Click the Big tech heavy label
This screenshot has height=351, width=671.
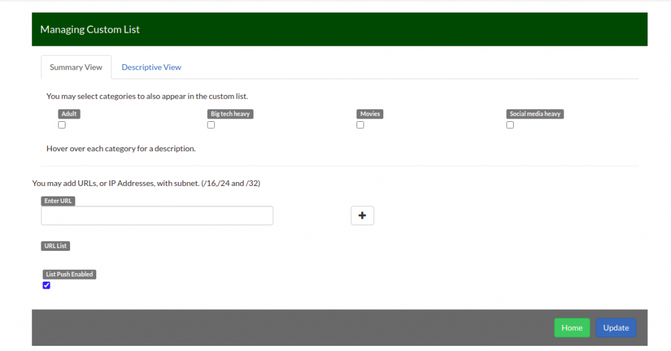[230, 114]
